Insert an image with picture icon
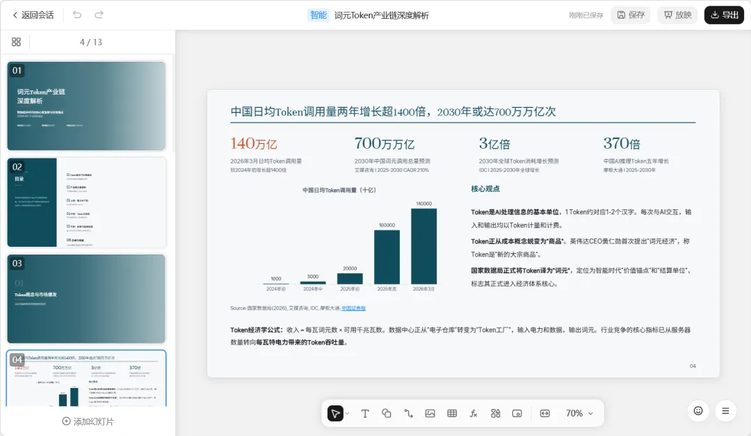751x436 pixels. pyautogui.click(x=430, y=414)
